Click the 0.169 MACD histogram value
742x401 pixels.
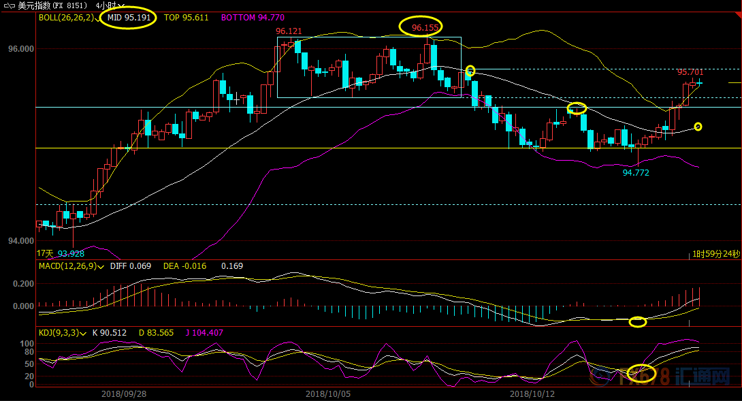tap(232, 266)
